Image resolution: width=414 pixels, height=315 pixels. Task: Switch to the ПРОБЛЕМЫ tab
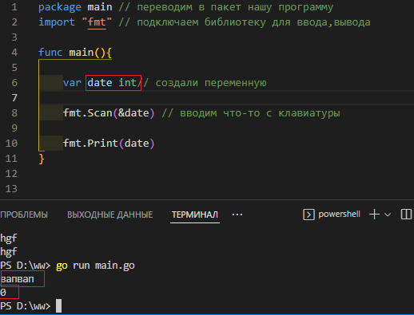(x=24, y=215)
